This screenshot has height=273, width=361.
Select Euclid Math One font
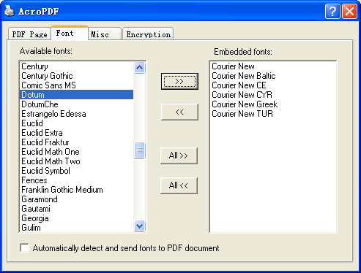(76, 152)
